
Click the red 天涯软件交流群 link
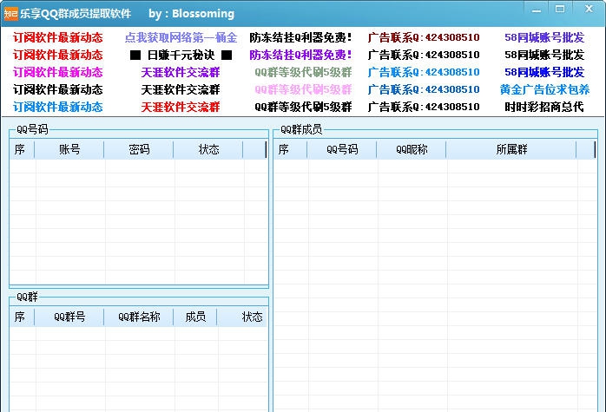point(181,107)
